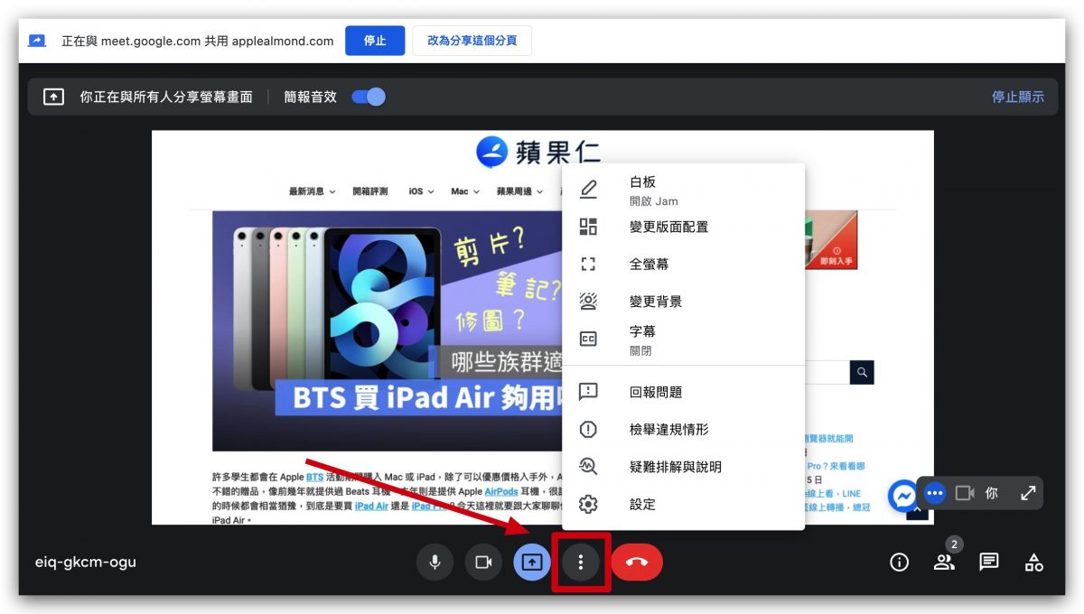Expand the Mac nav dropdown

(x=465, y=191)
